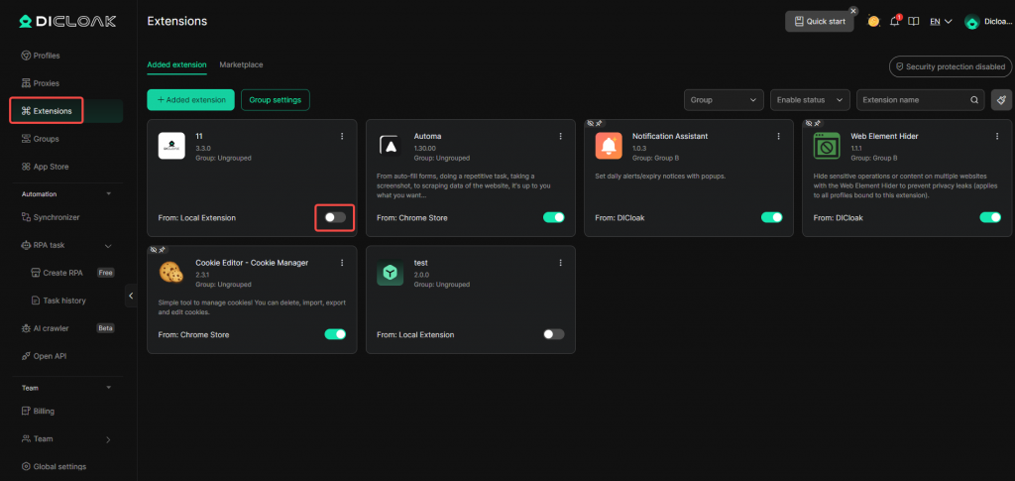
Task: Open the EN language selector
Action: coord(942,21)
